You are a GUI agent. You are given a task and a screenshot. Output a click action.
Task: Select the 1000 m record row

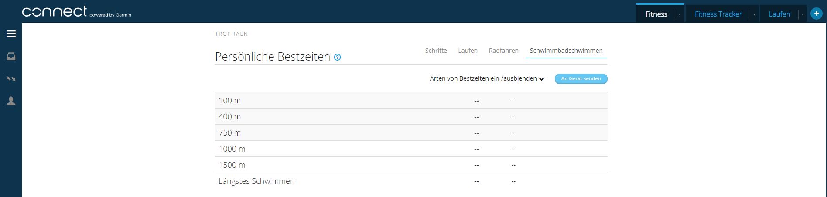click(411, 149)
